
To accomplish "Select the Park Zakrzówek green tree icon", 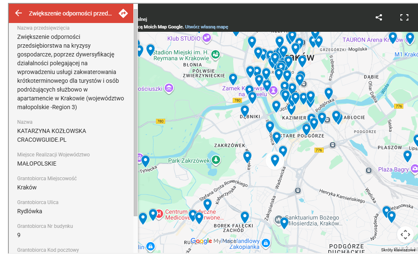I will coord(215,160).
